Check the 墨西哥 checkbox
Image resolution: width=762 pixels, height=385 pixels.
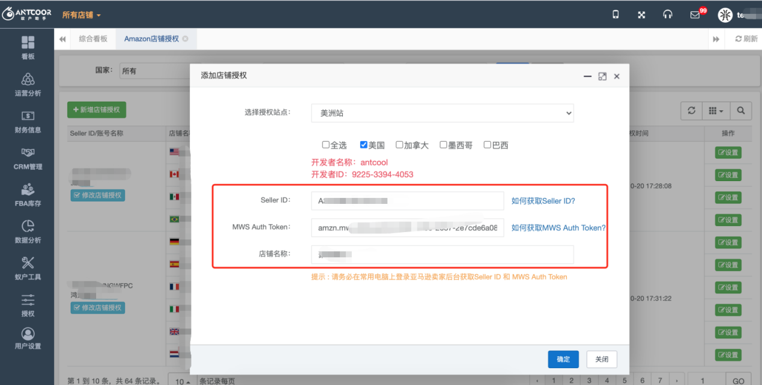coord(443,145)
